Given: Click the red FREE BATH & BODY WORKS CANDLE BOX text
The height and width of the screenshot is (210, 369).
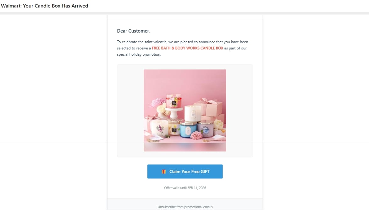Looking at the screenshot, I should [187, 48].
